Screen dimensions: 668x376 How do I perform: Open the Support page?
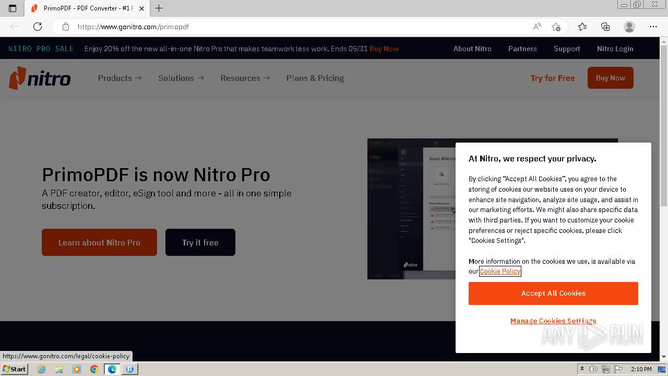point(567,49)
